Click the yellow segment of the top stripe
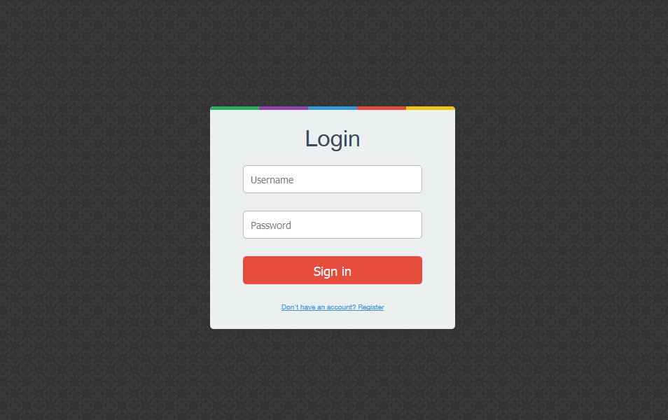 coord(431,108)
